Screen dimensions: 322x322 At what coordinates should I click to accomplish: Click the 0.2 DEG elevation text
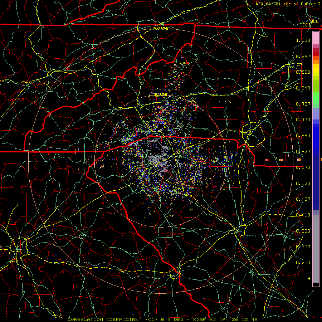point(173,319)
